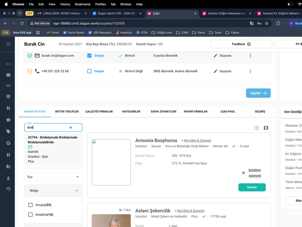This screenshot has height=227, width=302.
Task: Uncheck Onayla checkbox for email row
Action: pos(89,56)
